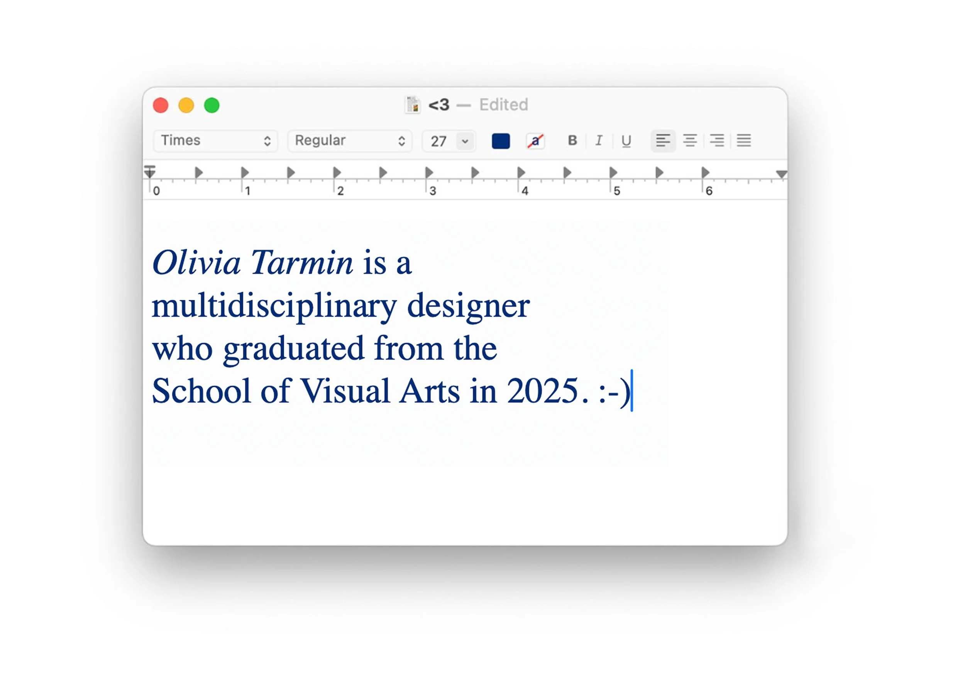Toggle italic formatting
The image size is (965, 687).
point(599,140)
